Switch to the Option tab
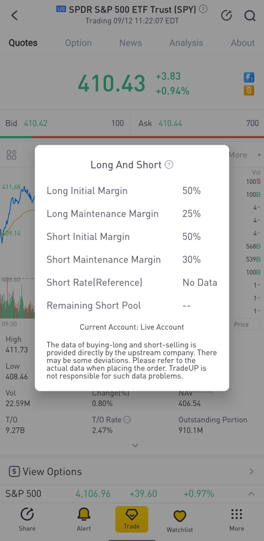Screen dimensions: 264x541 (78, 43)
